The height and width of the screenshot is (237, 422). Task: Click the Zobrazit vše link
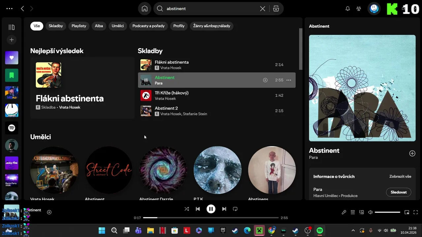400,176
